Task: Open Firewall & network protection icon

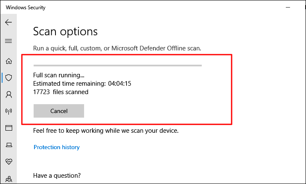Action: (x=8, y=111)
